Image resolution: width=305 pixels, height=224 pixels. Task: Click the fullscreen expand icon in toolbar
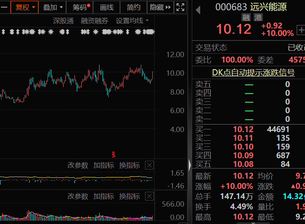[x=181, y=7]
